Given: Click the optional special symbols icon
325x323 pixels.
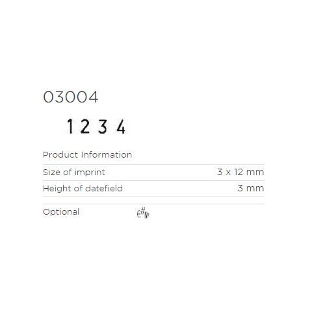Looking at the screenshot, I should tap(143, 213).
